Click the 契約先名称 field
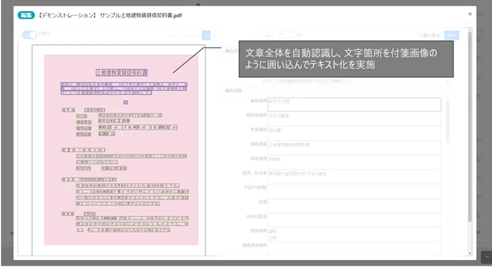 tap(355, 119)
